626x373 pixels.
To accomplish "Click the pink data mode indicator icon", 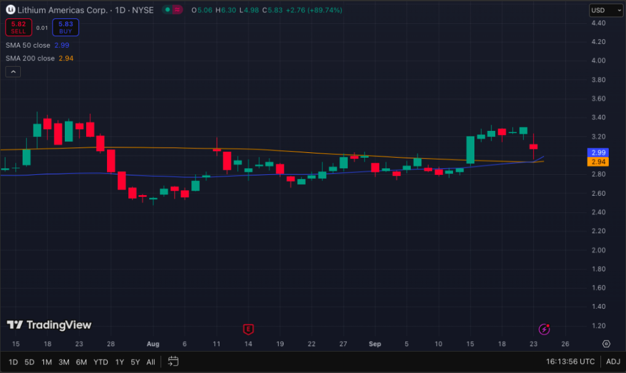I will 178,10.
